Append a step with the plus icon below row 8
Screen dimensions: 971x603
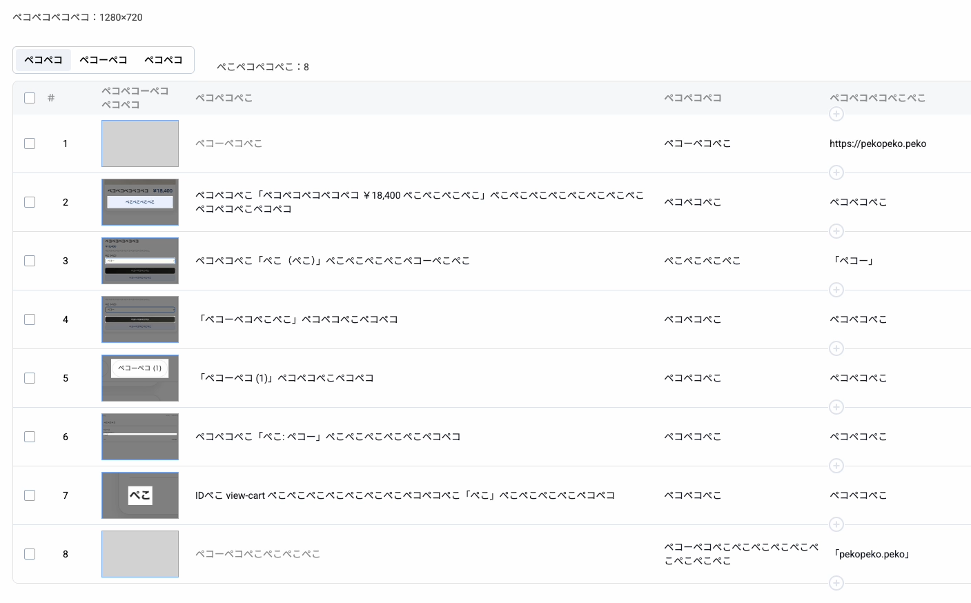[x=836, y=583]
